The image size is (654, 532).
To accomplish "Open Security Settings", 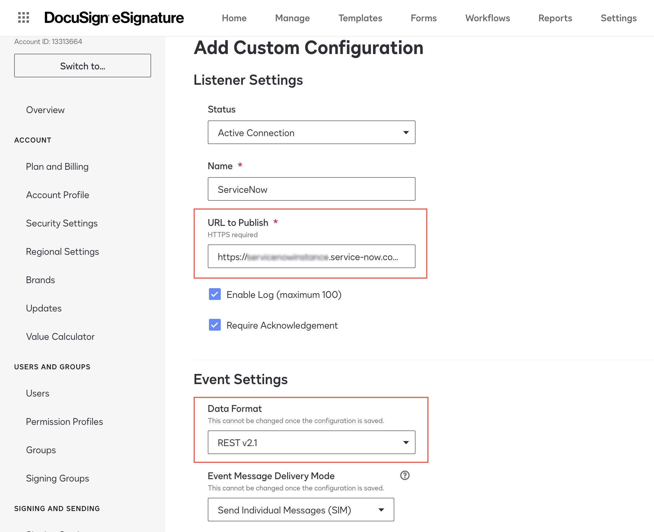I will (62, 223).
